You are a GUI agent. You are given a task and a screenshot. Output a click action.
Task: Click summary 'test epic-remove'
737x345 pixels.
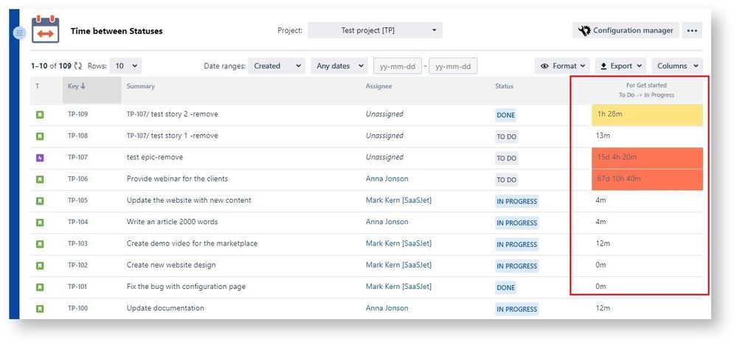(155, 157)
